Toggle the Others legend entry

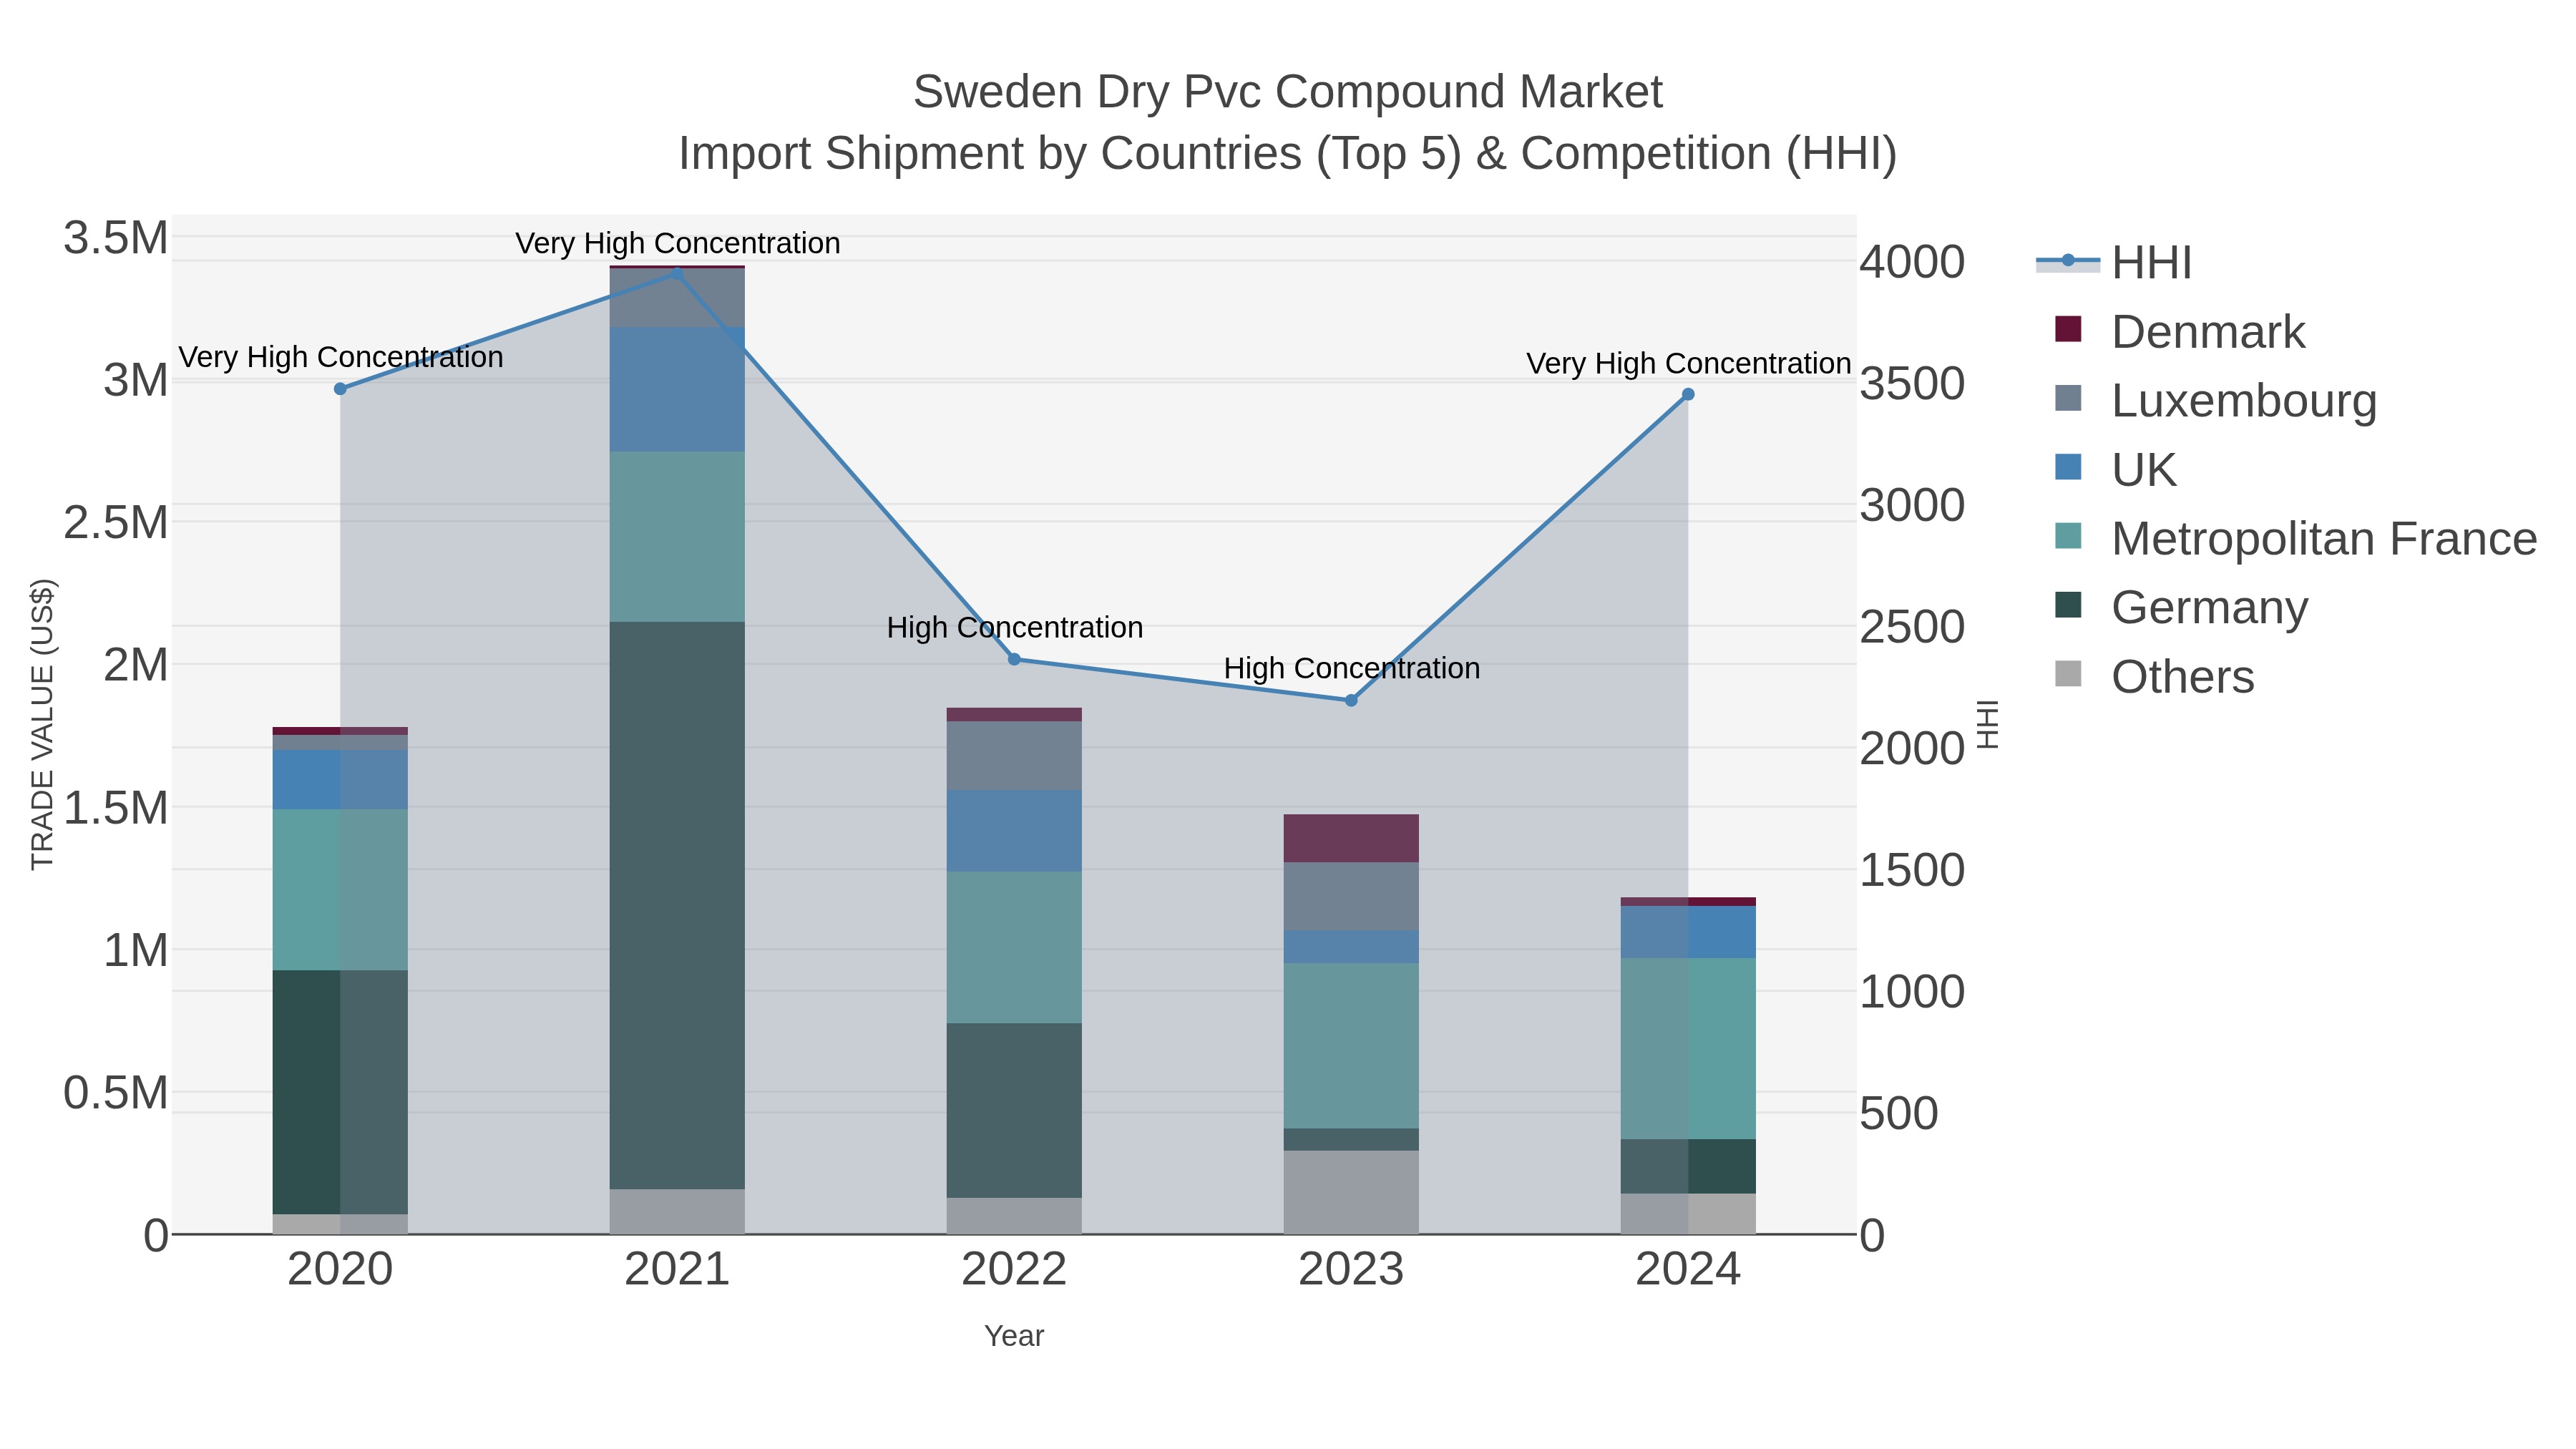click(2154, 676)
